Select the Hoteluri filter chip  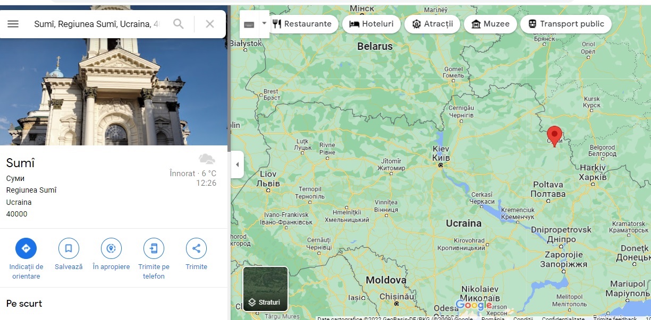pos(371,24)
